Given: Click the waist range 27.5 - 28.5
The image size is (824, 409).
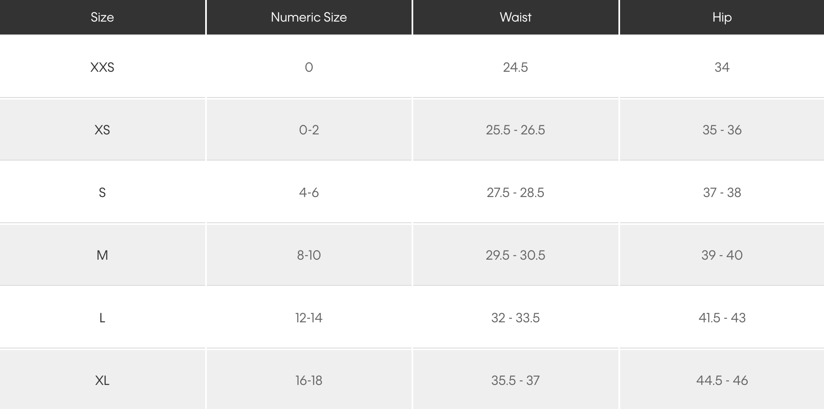Looking at the screenshot, I should pos(515,192).
